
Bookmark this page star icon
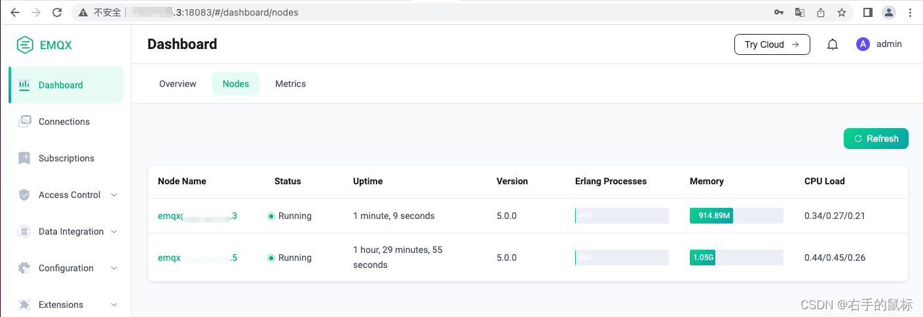[x=842, y=12]
